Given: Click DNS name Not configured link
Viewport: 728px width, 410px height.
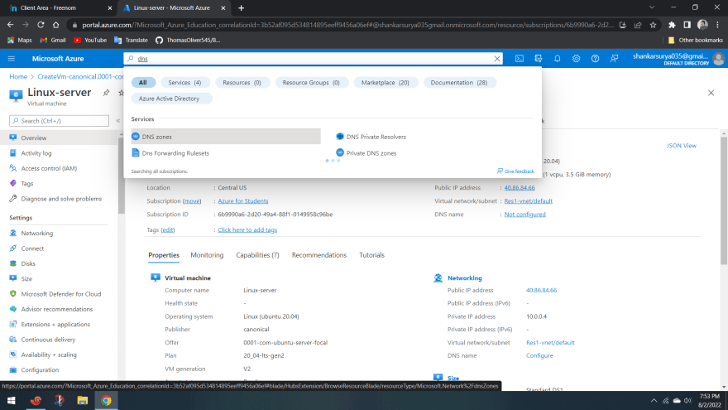Looking at the screenshot, I should click(x=524, y=215).
